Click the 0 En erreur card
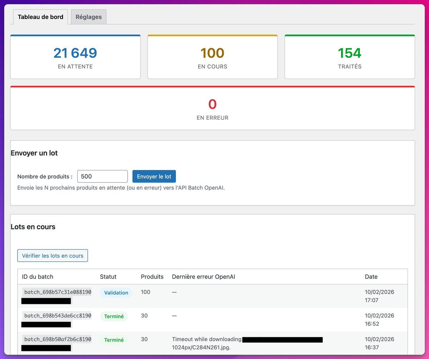This screenshot has width=429, height=359. coord(212,108)
